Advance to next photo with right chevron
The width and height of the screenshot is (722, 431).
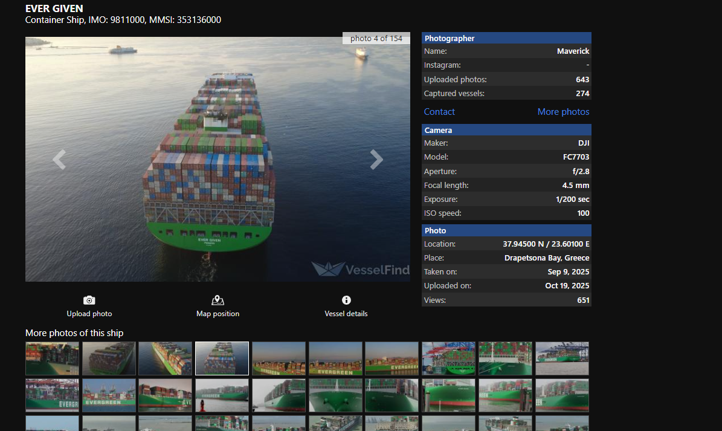point(376,160)
